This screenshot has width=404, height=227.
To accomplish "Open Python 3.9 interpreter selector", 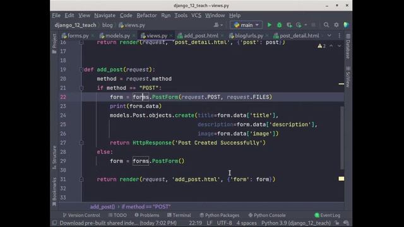I will 296,223.
